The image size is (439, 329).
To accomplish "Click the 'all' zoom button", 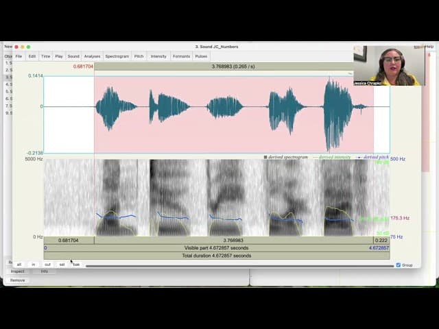I will (x=19, y=265).
